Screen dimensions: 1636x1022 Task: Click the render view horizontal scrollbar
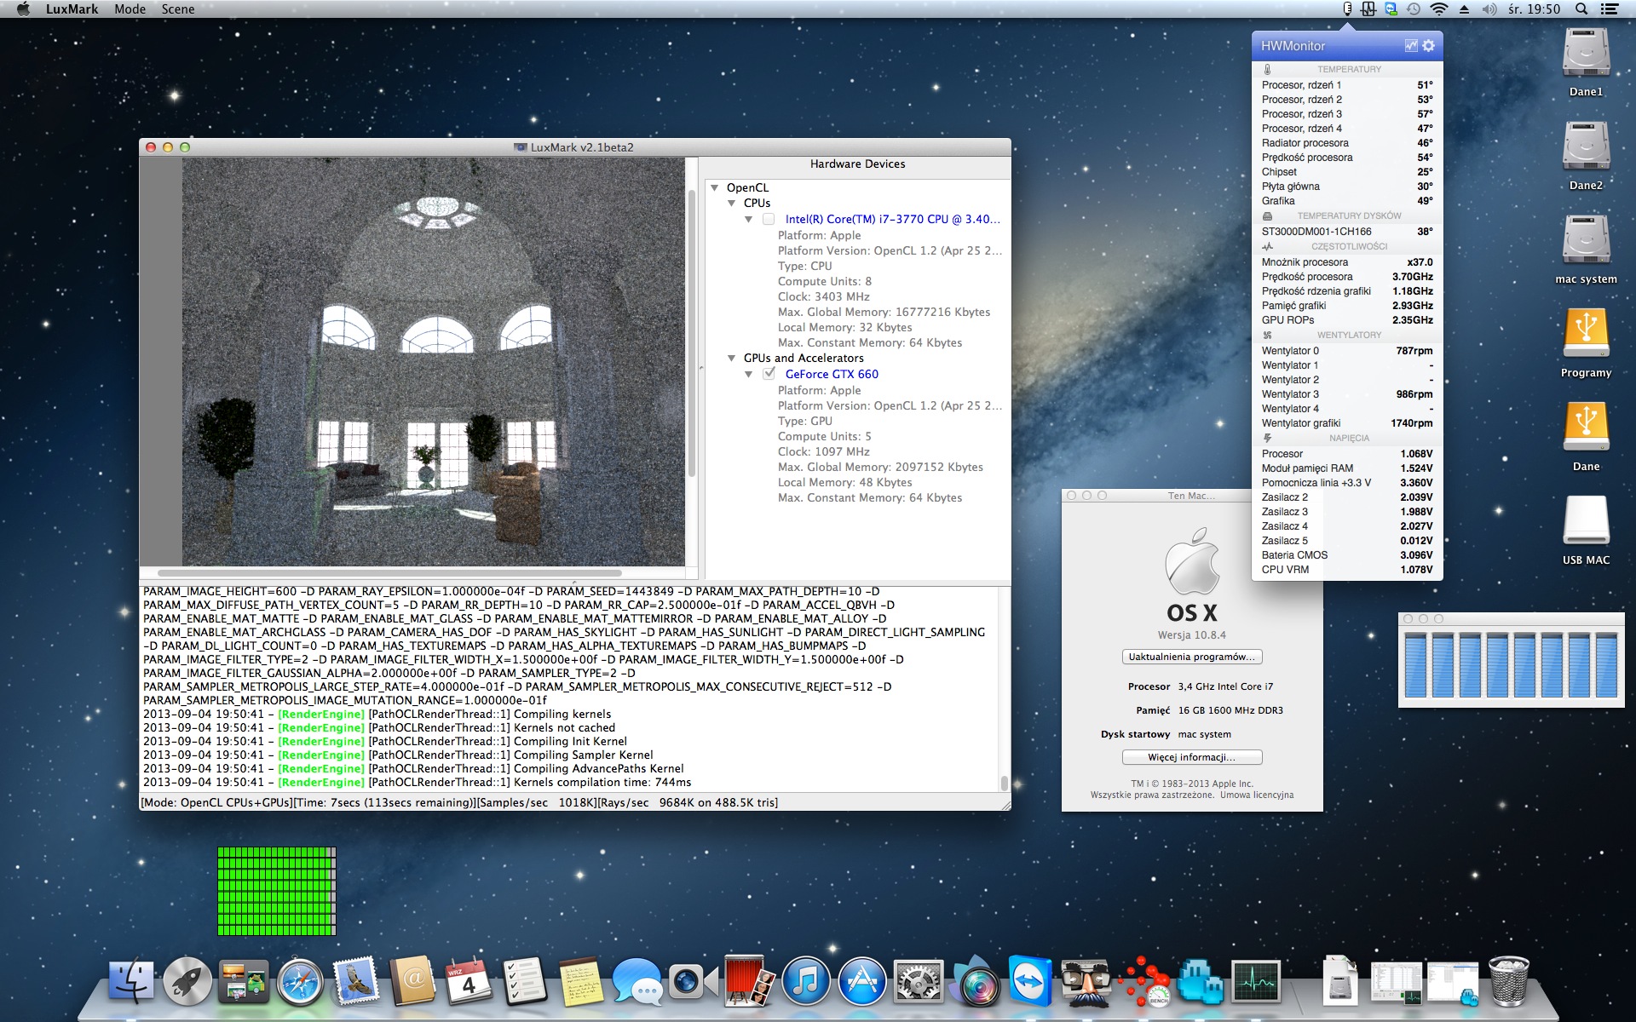(x=390, y=573)
